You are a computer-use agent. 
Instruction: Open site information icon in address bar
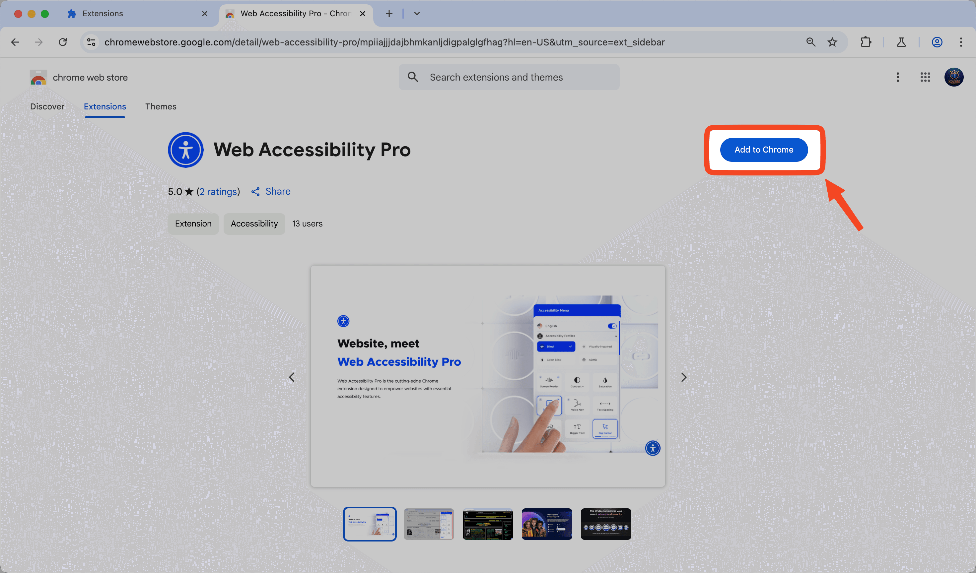pyautogui.click(x=92, y=42)
